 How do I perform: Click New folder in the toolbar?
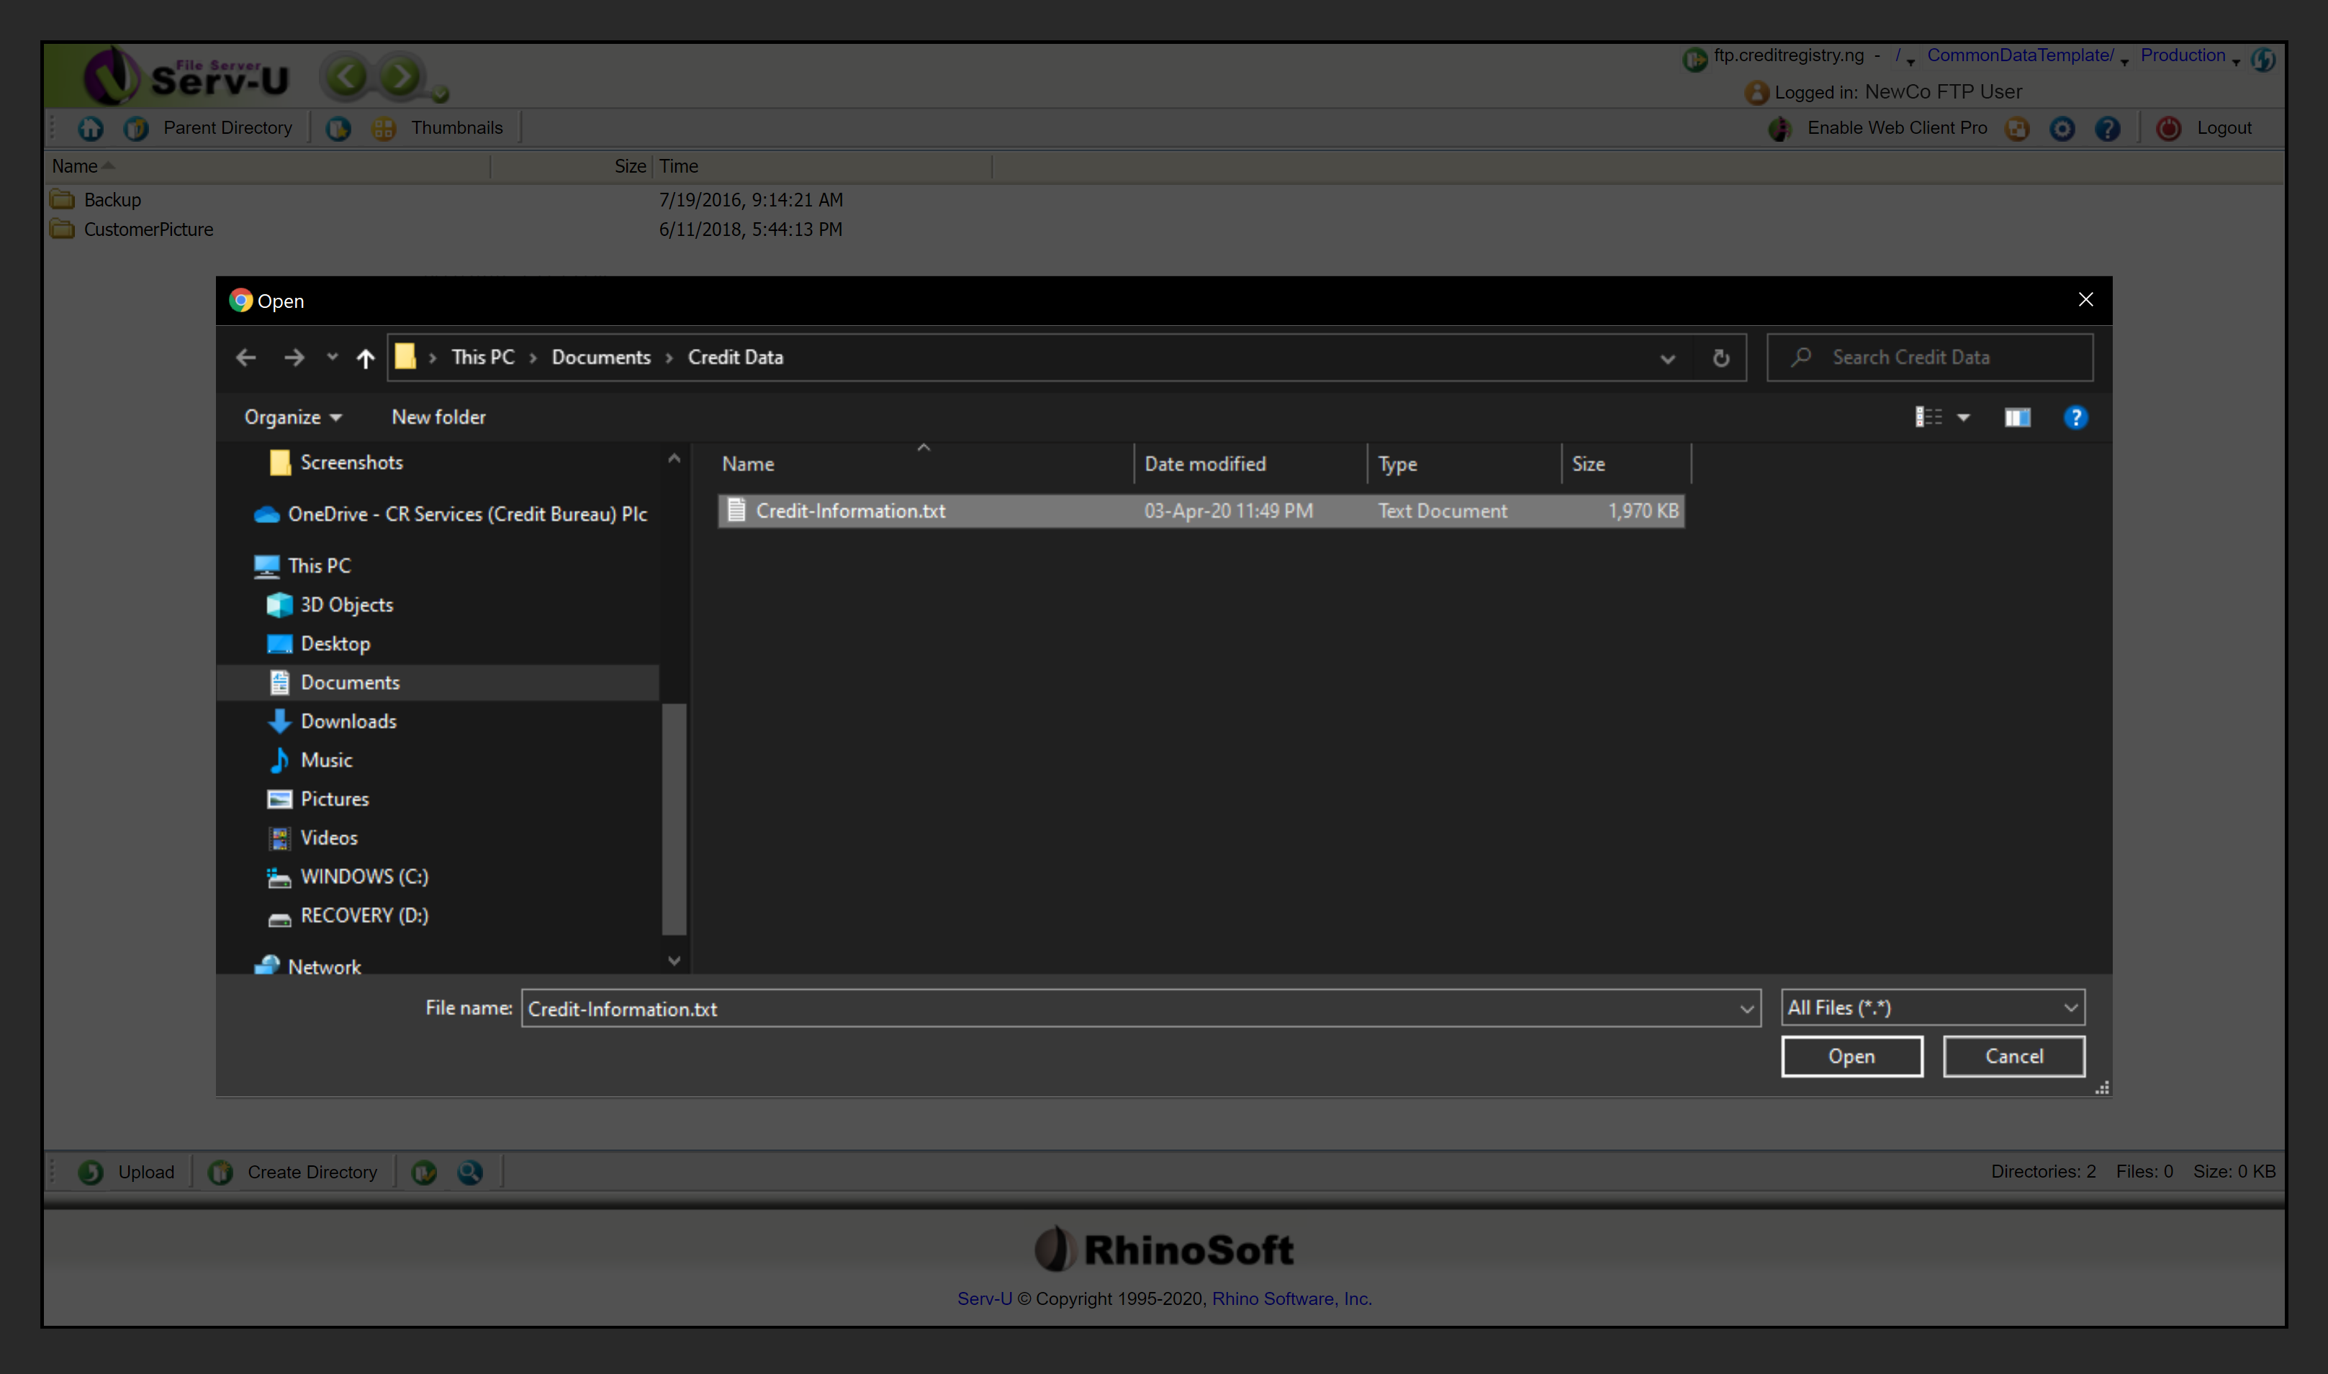click(x=438, y=417)
